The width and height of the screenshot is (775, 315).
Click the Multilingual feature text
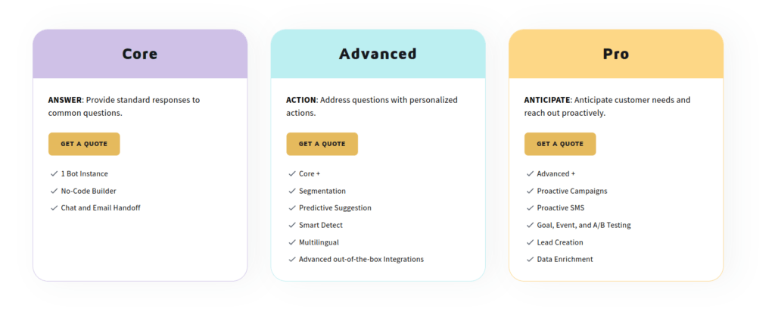pyautogui.click(x=319, y=242)
